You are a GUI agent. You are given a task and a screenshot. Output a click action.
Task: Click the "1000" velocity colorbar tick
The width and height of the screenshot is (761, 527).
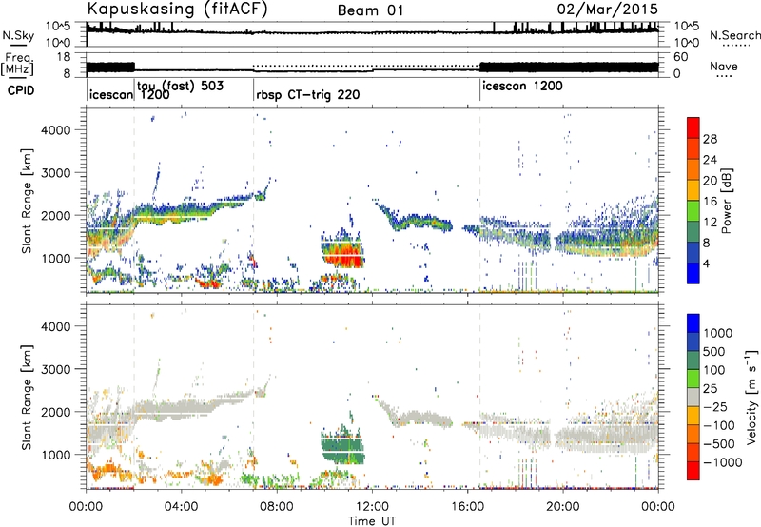(x=718, y=333)
